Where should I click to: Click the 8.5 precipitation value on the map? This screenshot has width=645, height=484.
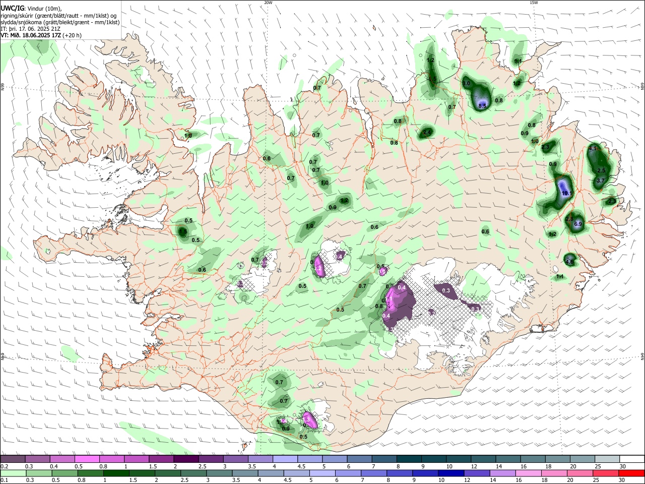click(482, 106)
